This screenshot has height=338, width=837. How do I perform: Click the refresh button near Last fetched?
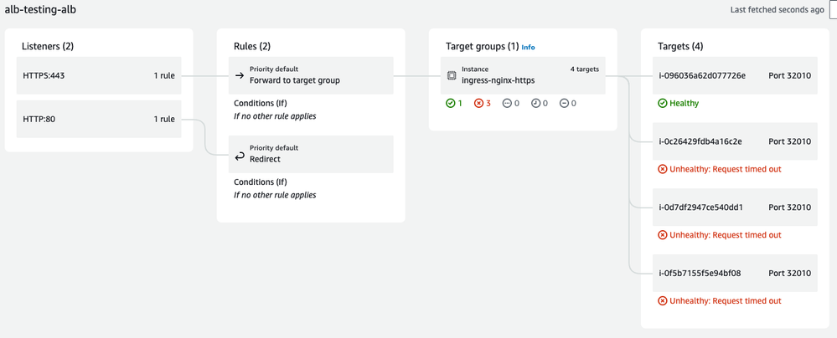(832, 9)
